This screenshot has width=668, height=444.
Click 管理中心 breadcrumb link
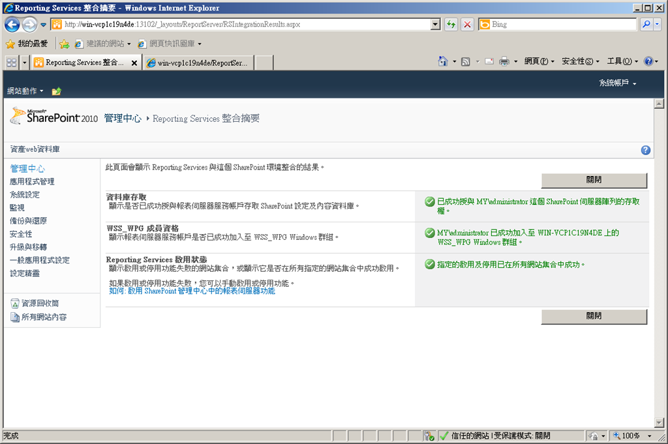(x=123, y=119)
